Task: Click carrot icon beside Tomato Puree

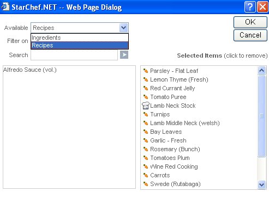Action: click(x=146, y=97)
